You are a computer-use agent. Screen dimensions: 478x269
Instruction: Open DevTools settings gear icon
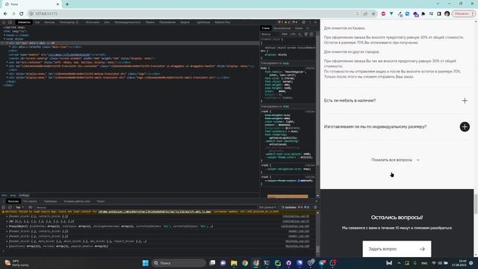(304, 22)
